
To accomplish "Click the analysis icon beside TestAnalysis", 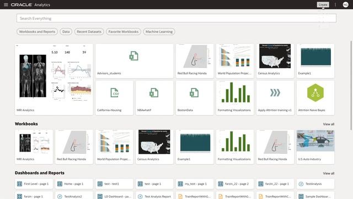I will coord(301,184).
